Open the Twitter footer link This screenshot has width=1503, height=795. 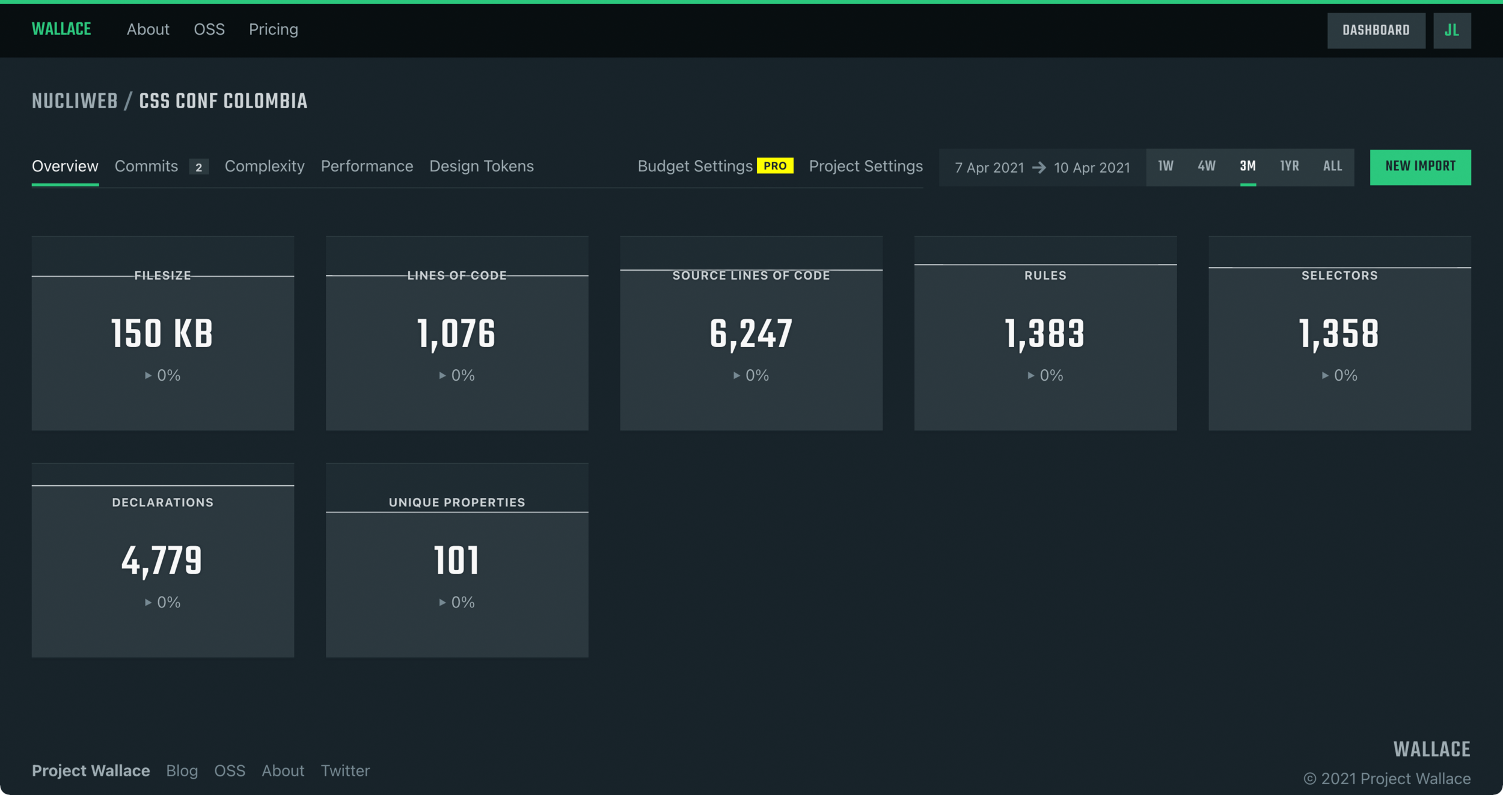345,770
